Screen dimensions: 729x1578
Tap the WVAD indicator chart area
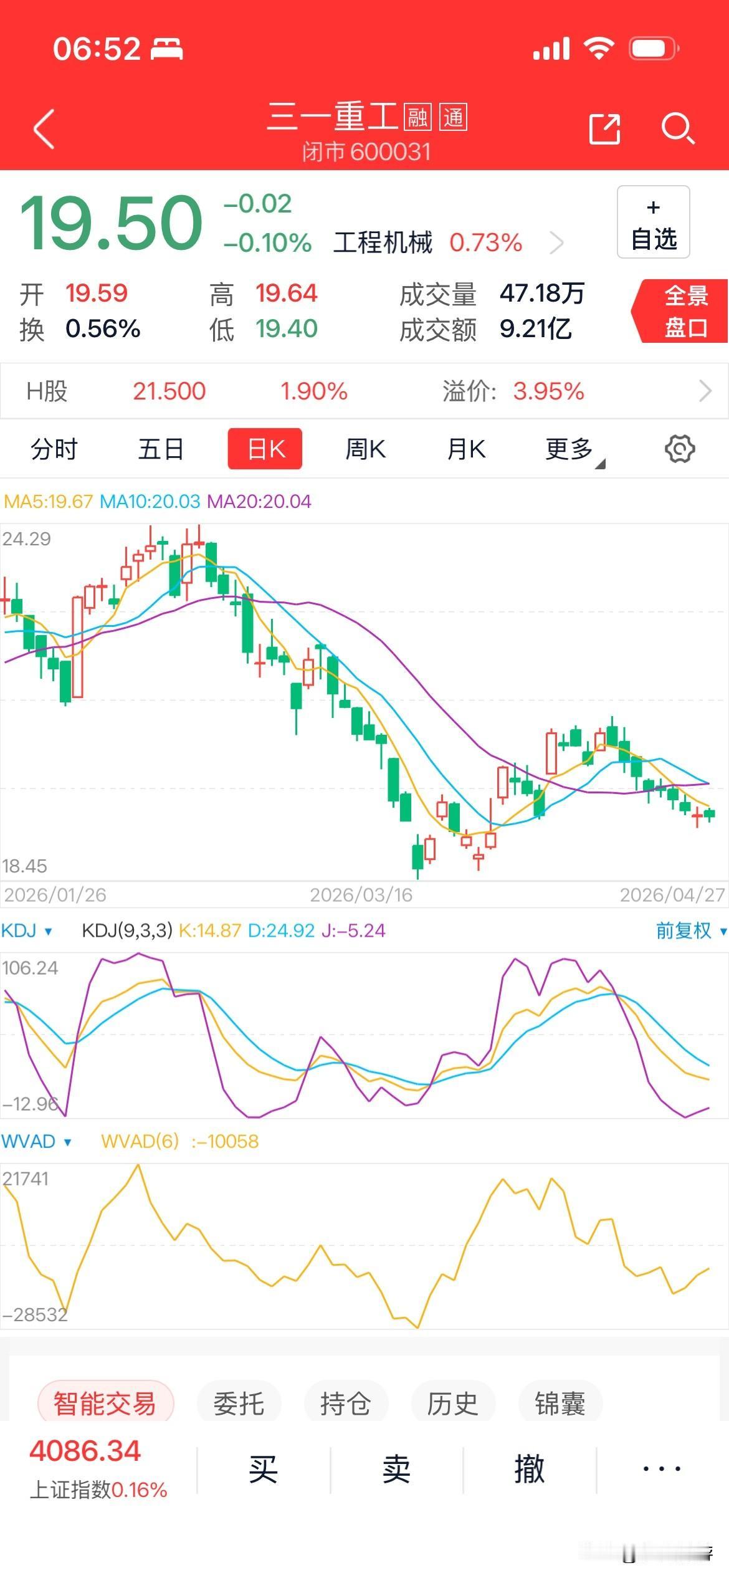364,1246
